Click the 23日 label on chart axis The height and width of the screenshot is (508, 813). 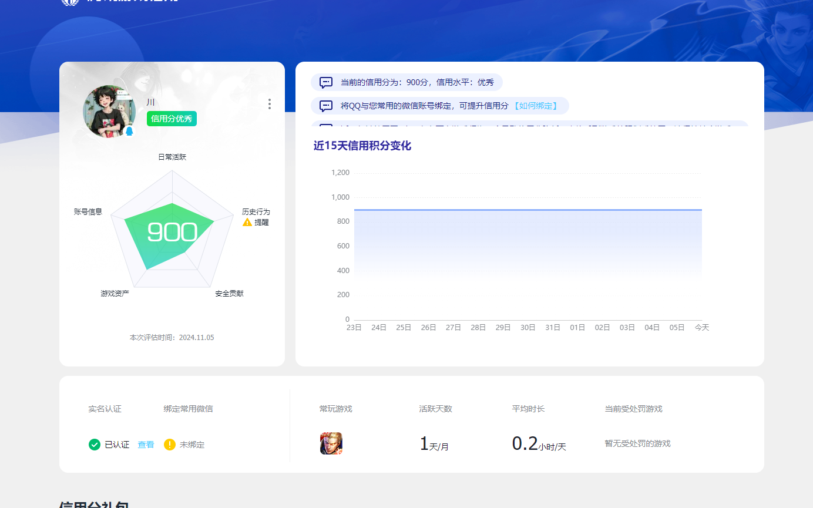(x=354, y=328)
